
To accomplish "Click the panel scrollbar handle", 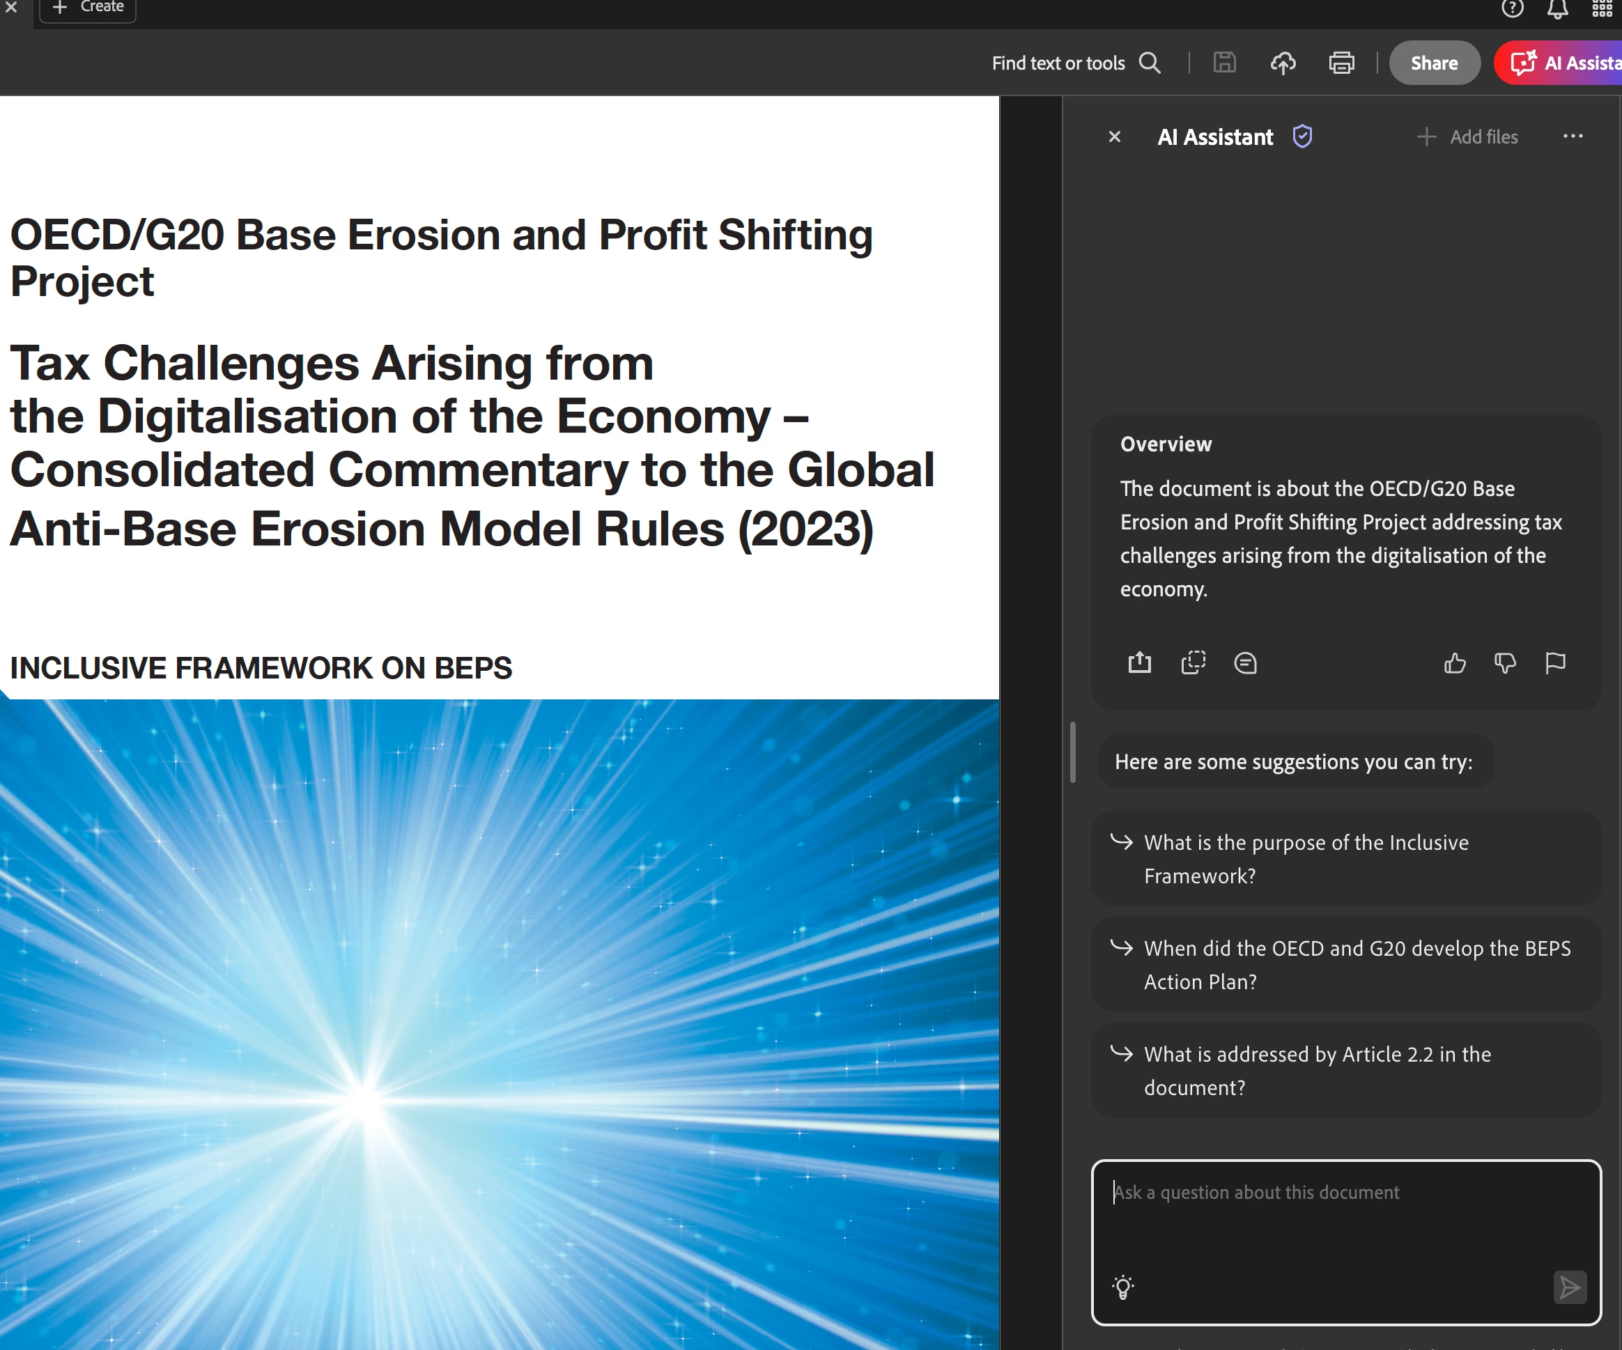I will (1073, 752).
